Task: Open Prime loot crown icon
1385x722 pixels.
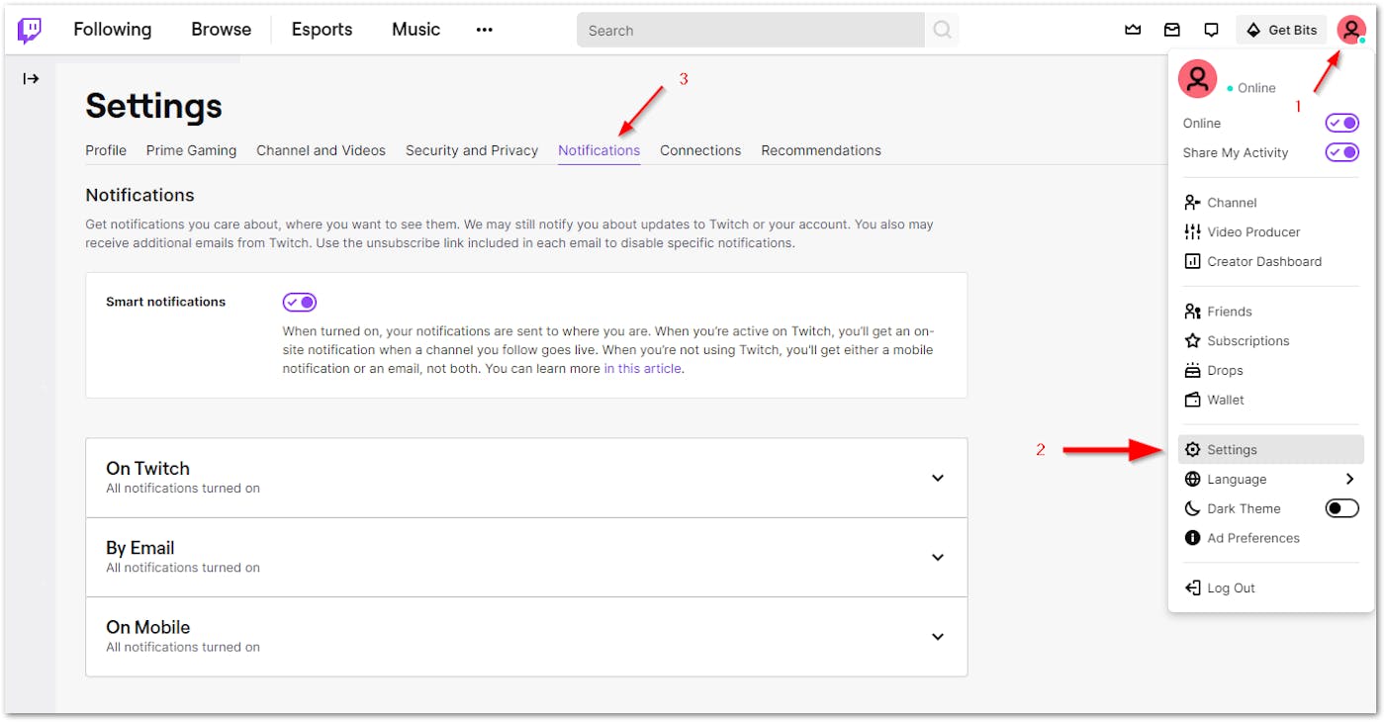Action: [x=1133, y=30]
